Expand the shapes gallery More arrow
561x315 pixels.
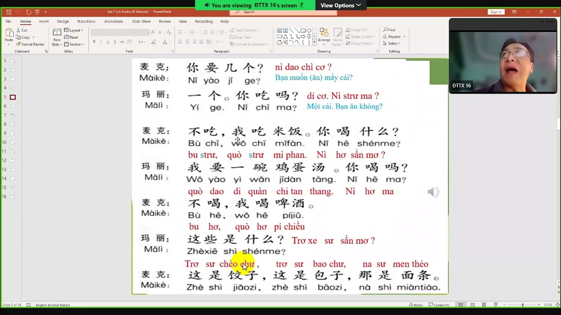tap(314, 42)
